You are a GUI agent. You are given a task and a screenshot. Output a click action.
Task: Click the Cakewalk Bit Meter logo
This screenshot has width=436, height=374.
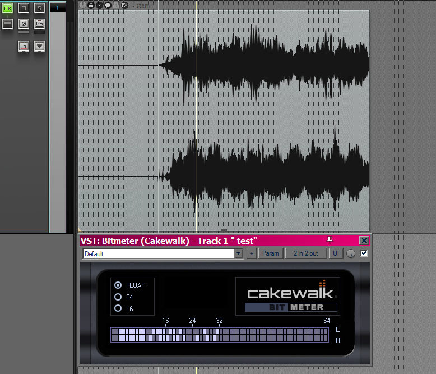(288, 296)
